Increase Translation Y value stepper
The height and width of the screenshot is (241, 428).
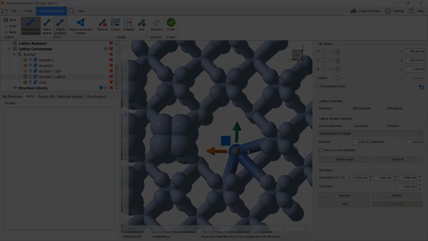pos(395,176)
